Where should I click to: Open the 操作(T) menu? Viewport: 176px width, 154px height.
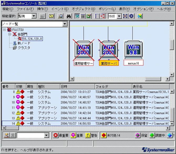tap(43, 9)
